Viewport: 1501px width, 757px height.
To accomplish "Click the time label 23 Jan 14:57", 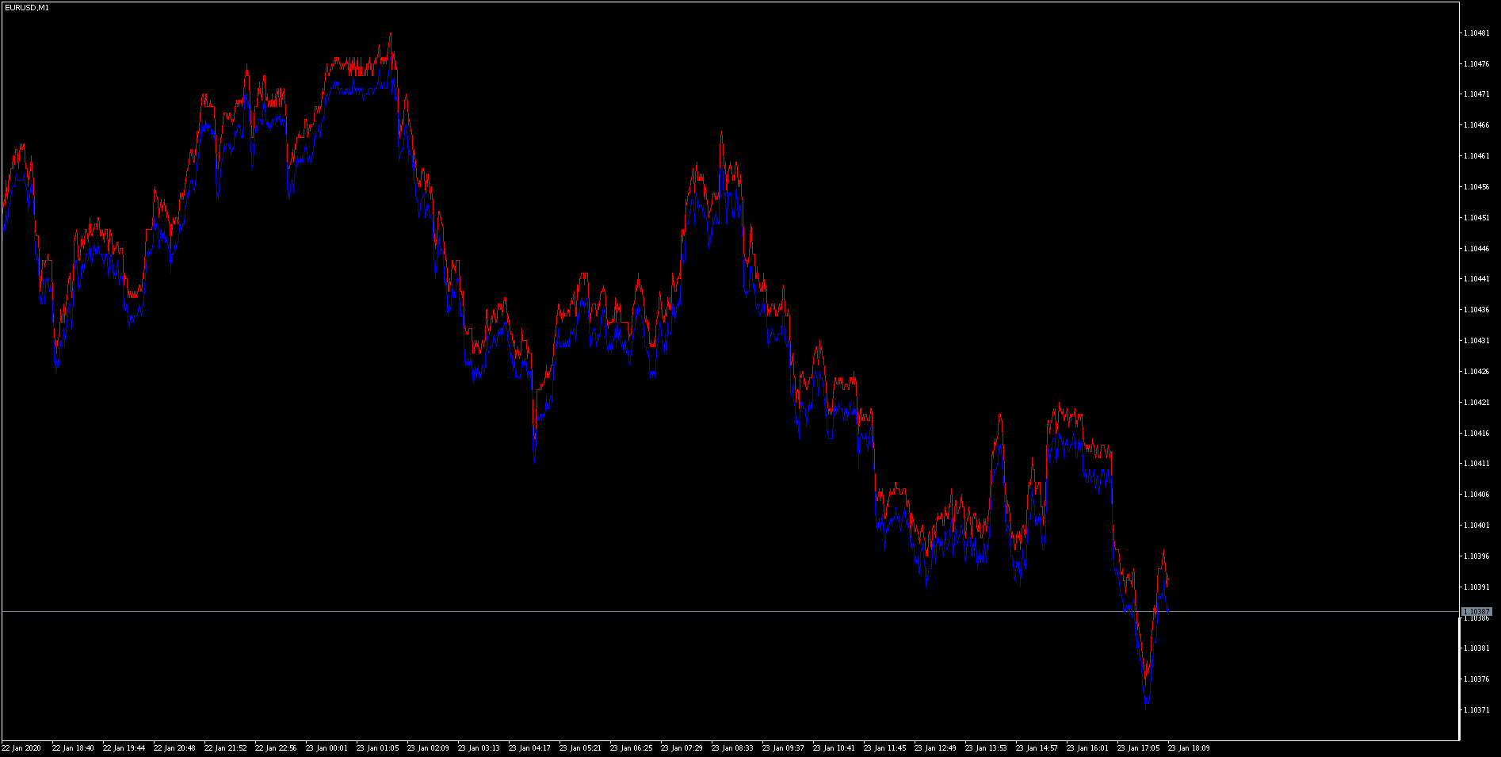I will [x=1037, y=748].
